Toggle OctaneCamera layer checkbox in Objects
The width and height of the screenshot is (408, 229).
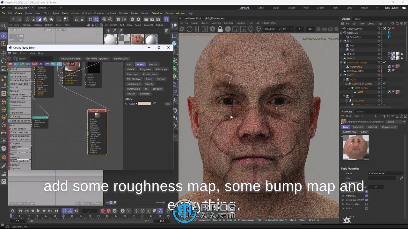point(379,28)
